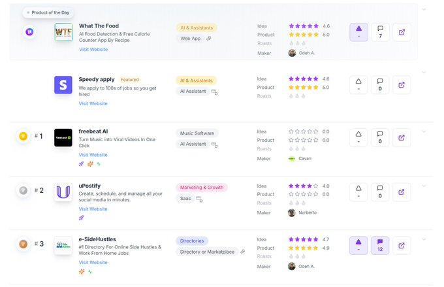Image resolution: width=444 pixels, height=287 pixels.
Task: Click freebeat AI title
Action: pyautogui.click(x=93, y=131)
